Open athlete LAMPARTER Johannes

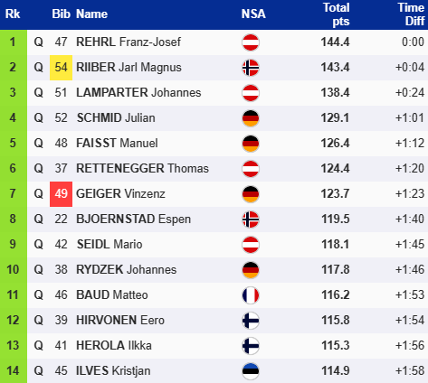pos(138,92)
